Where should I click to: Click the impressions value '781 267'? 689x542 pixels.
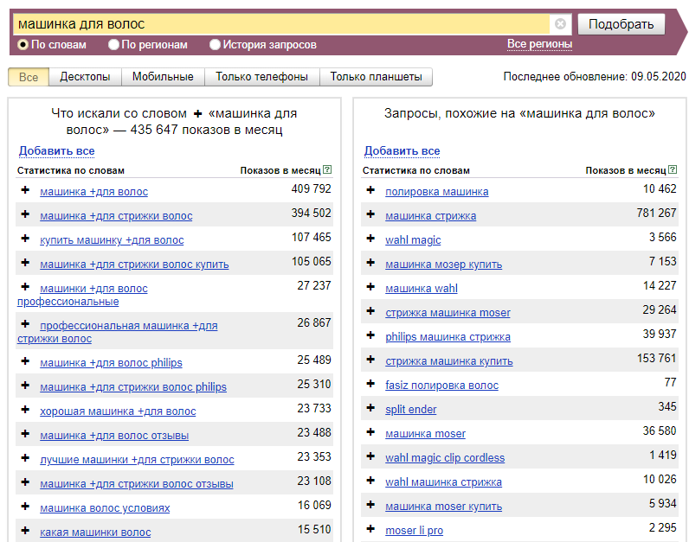(x=656, y=213)
